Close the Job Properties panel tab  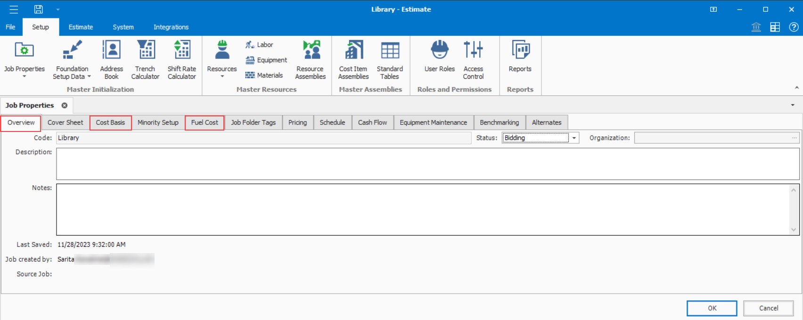65,106
